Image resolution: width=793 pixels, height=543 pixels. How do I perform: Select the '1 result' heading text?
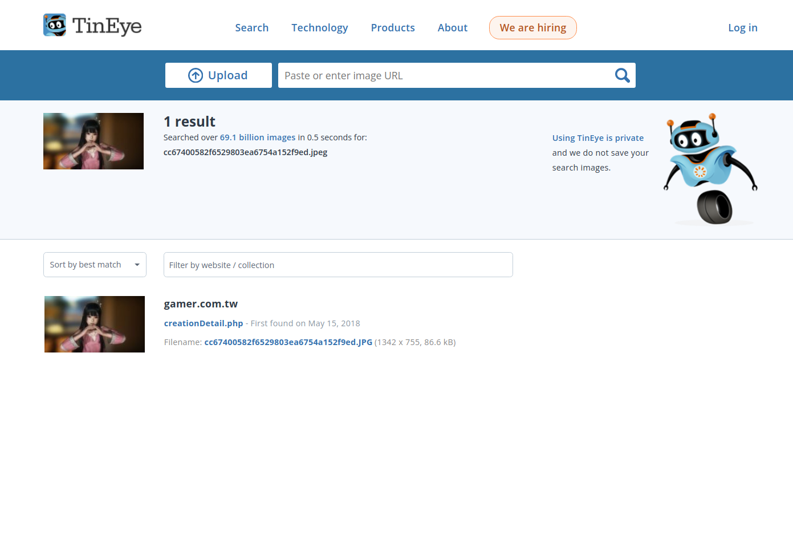(x=189, y=121)
